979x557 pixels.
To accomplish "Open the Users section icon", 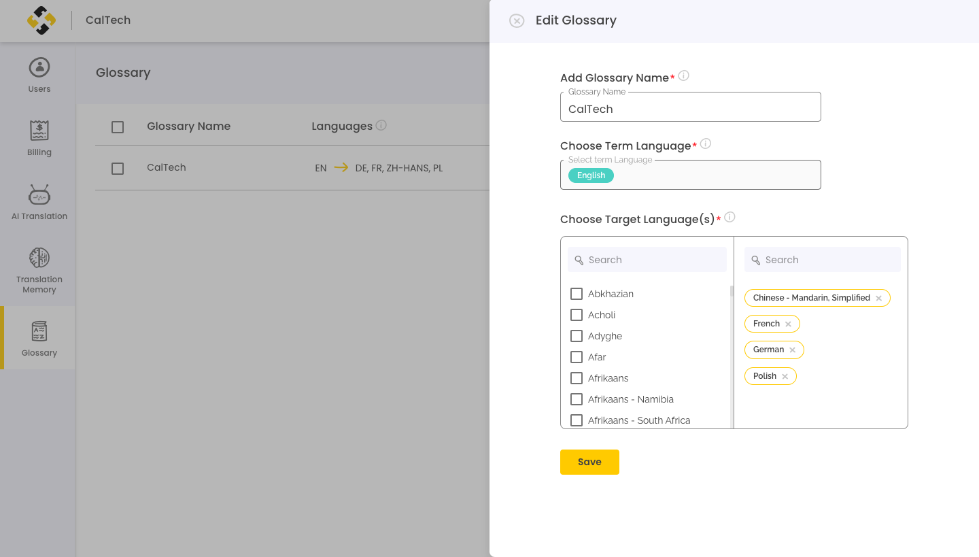I will [39, 67].
